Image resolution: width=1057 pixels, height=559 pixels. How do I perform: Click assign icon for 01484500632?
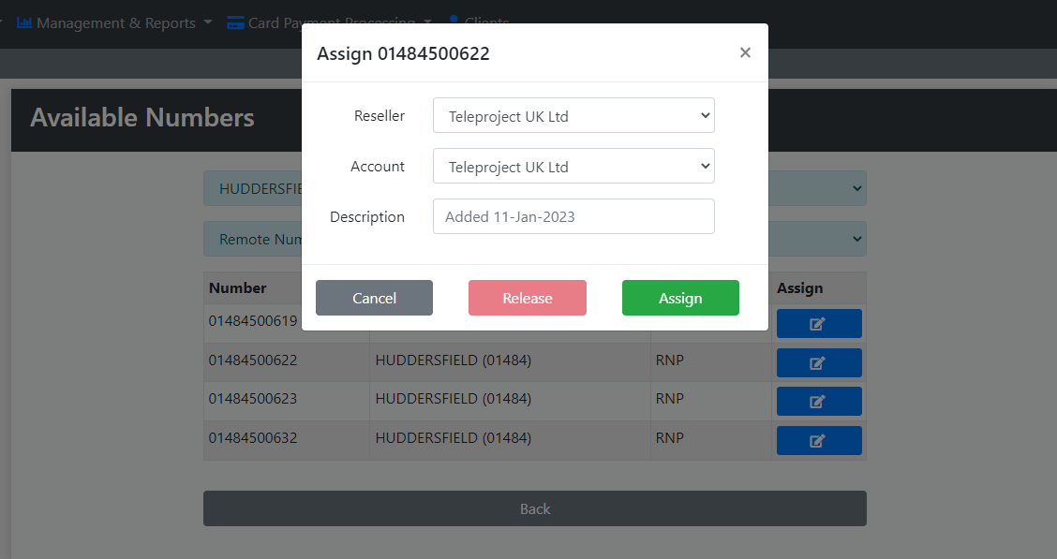coord(819,440)
